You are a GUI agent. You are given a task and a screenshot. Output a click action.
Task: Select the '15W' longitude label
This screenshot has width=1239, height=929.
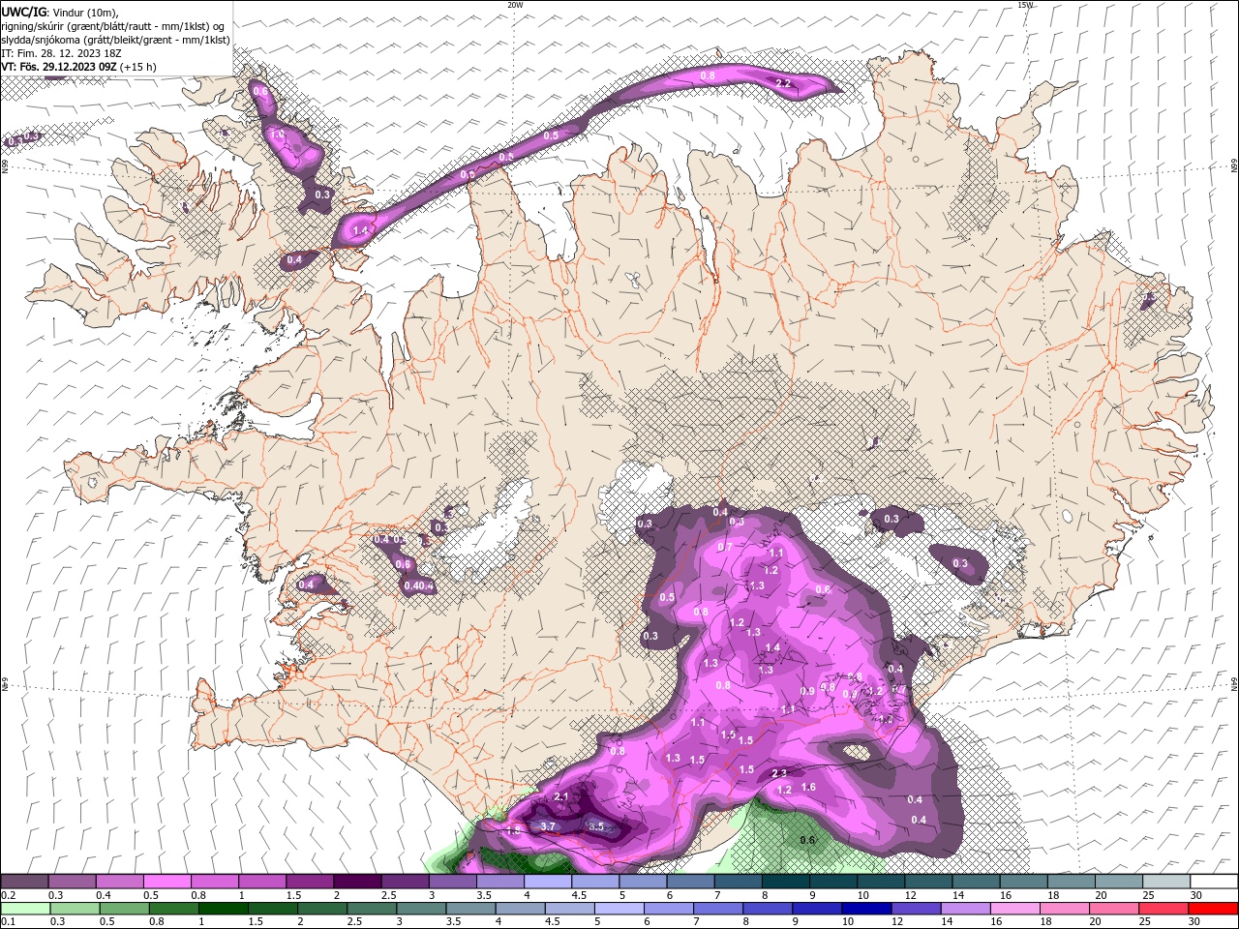(x=1026, y=5)
